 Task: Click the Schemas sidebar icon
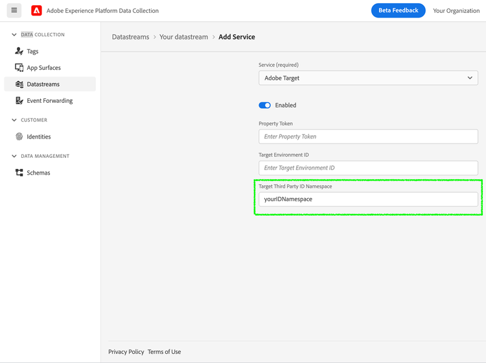(x=19, y=172)
